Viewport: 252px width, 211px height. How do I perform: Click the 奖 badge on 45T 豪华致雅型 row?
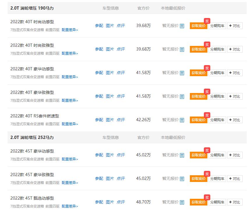click(206, 174)
